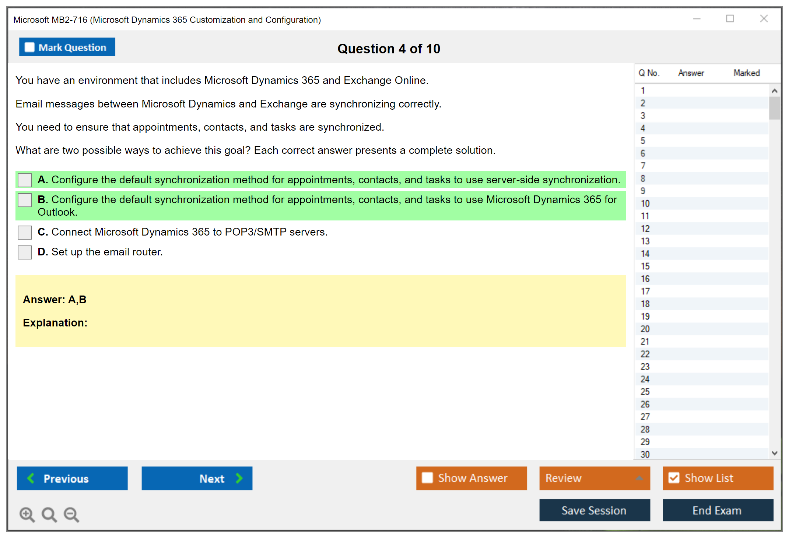Click the zoom out magnifier icon

[x=71, y=514]
